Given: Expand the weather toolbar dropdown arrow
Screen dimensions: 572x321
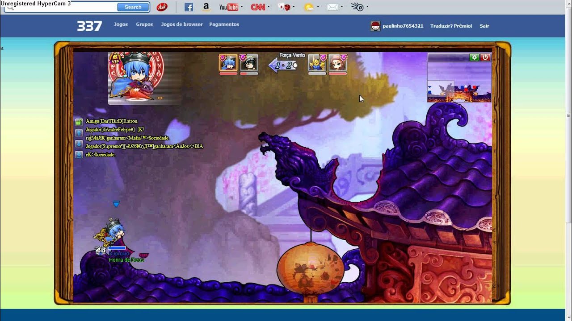Looking at the screenshot, I should coord(318,7).
